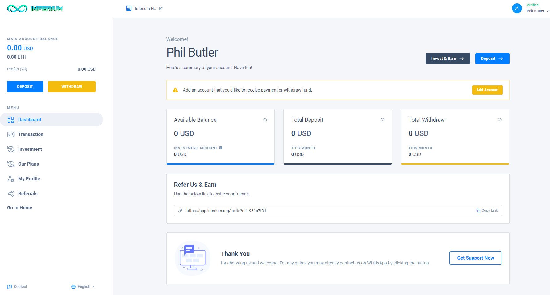Open external link icon beside Inferium H...
550x295 pixels.
point(161,8)
